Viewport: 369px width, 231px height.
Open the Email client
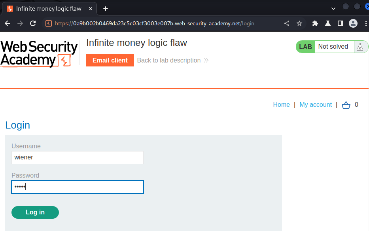point(110,60)
